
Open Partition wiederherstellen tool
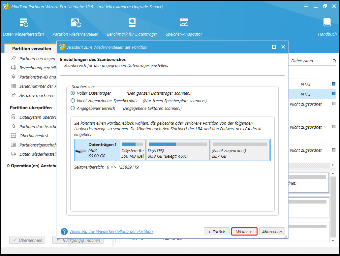tap(76, 27)
